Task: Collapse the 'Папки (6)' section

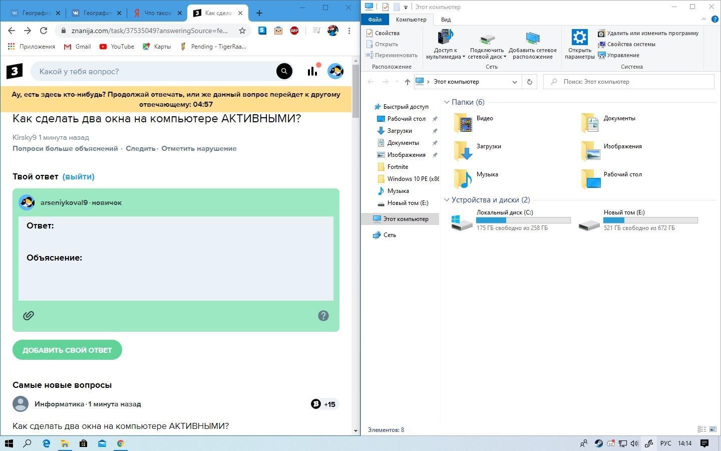Action: (x=447, y=102)
